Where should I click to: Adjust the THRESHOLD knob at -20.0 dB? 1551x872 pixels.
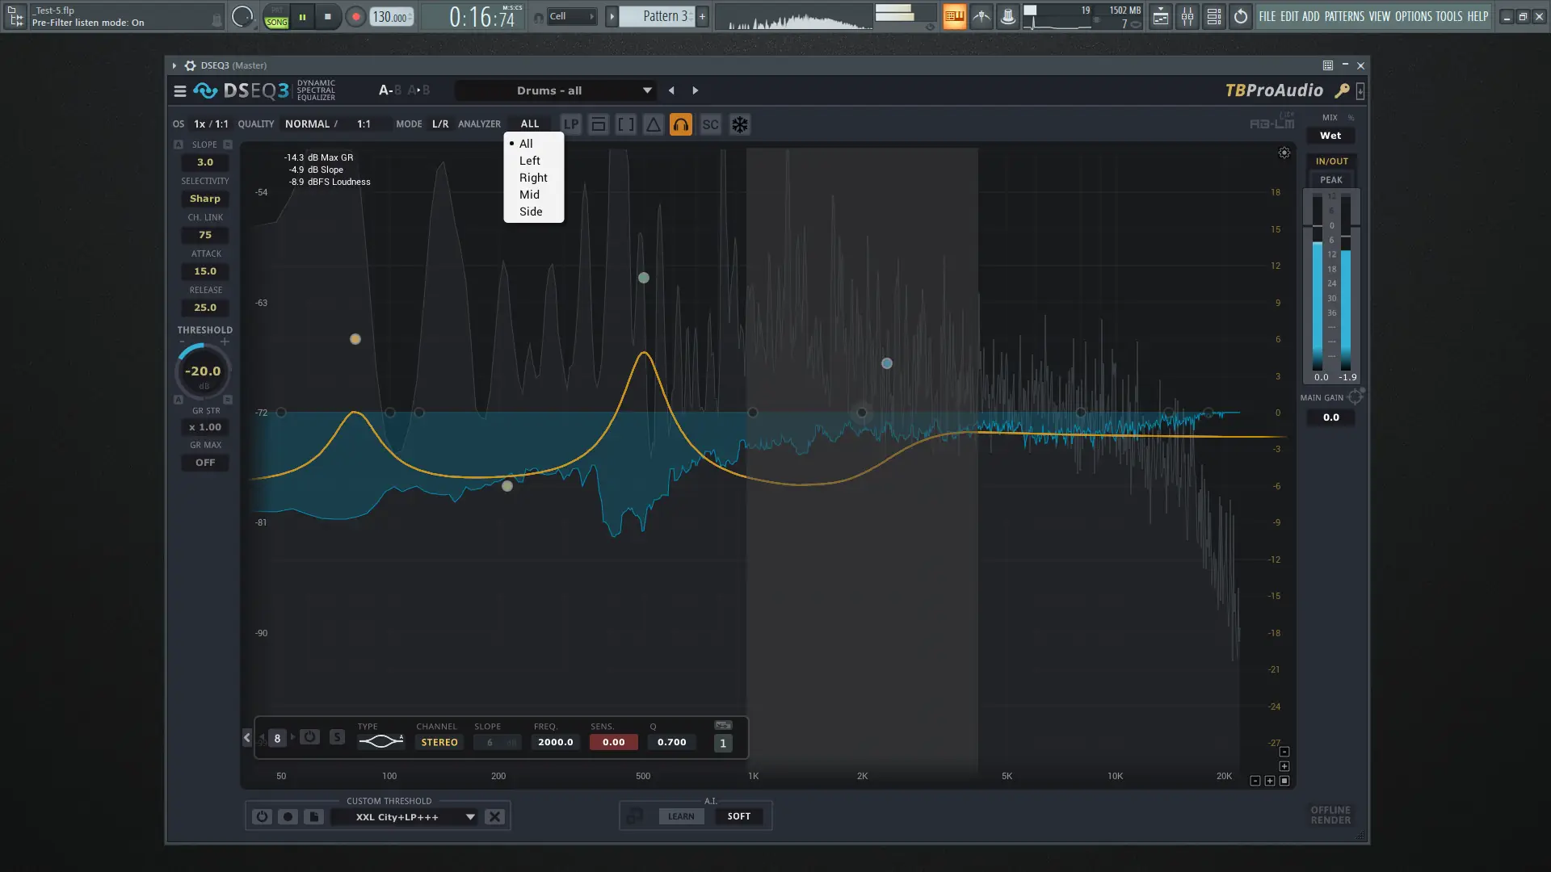(202, 371)
